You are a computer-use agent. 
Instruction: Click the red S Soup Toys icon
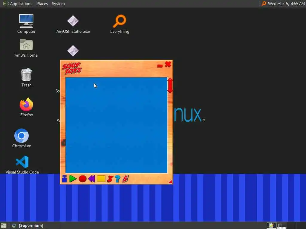(x=125, y=179)
